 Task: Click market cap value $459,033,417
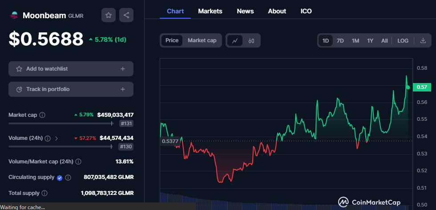(x=115, y=115)
